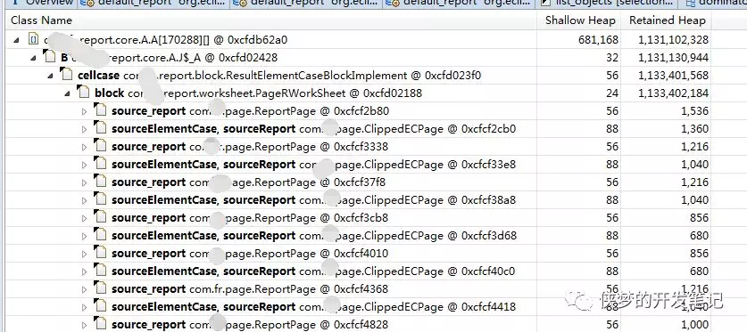Expand the ReportPage 0xcfcf3cb8 node
747x332 pixels.
click(x=84, y=218)
